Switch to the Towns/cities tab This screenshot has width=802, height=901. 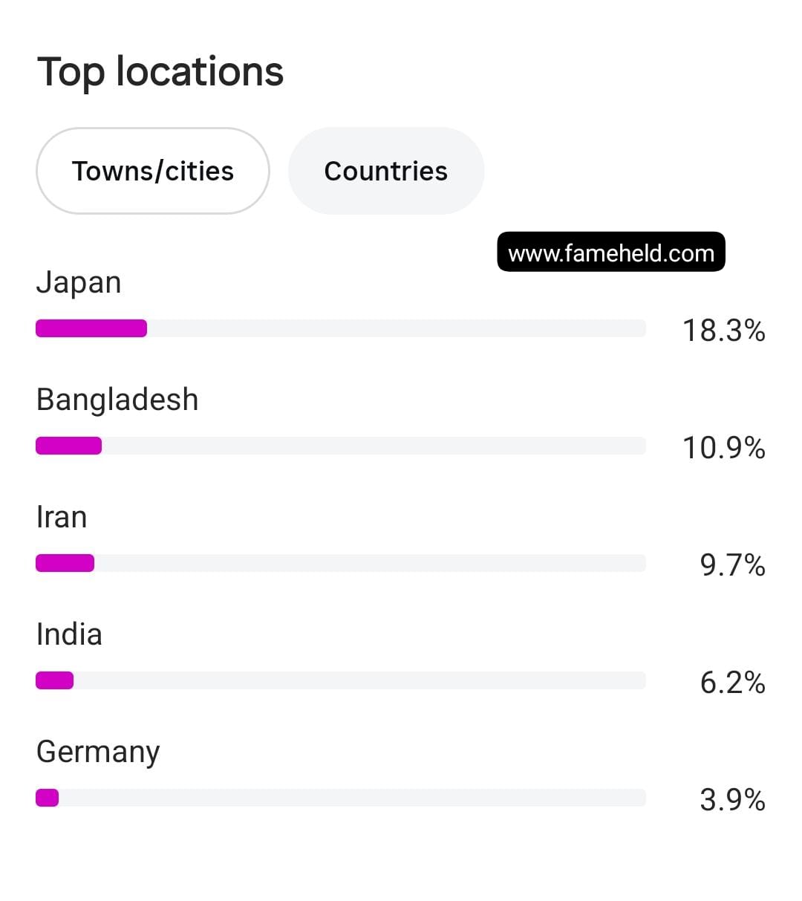pos(152,171)
